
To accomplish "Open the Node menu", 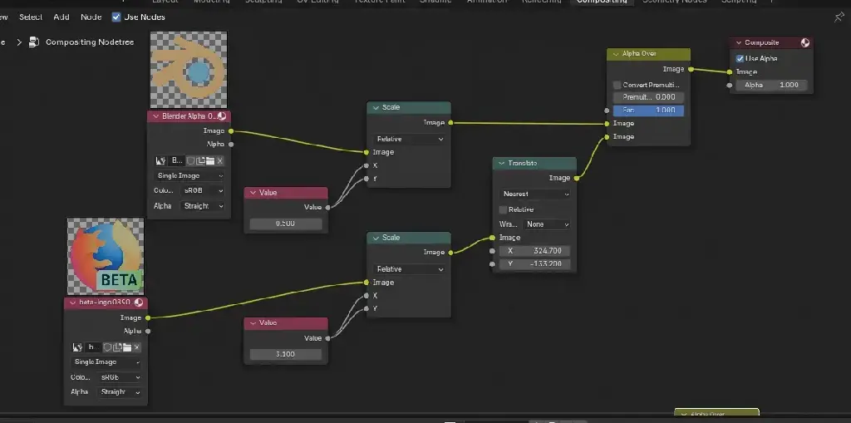I will point(91,17).
